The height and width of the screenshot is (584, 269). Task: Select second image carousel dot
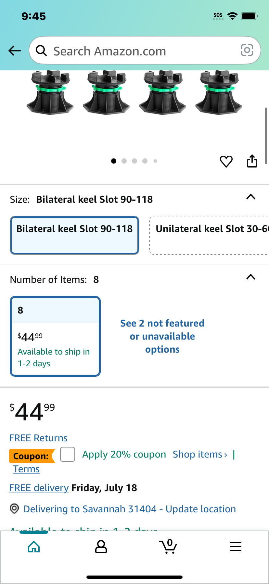click(124, 161)
